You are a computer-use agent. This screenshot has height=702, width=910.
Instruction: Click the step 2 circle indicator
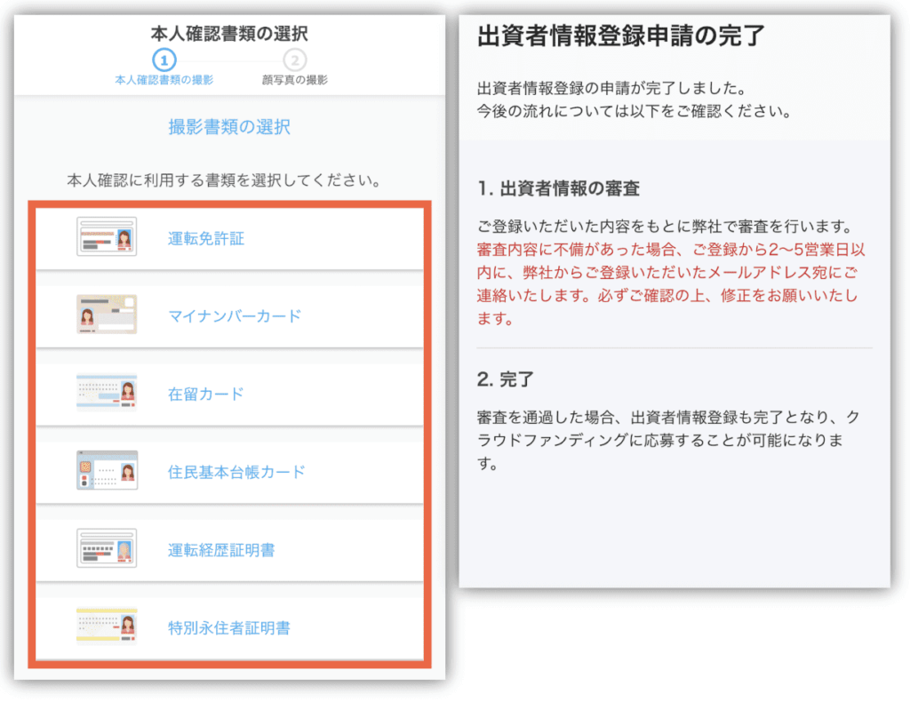pos(294,60)
